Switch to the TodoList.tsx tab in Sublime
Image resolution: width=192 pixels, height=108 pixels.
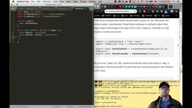tap(63, 9)
